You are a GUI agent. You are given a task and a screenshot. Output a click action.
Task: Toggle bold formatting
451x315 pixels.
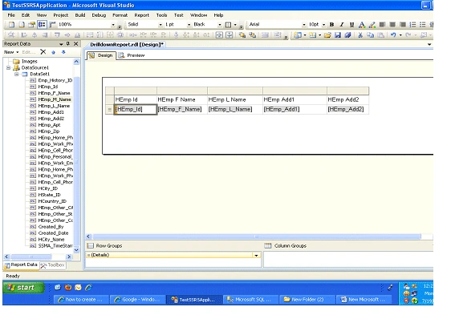tap(331, 25)
